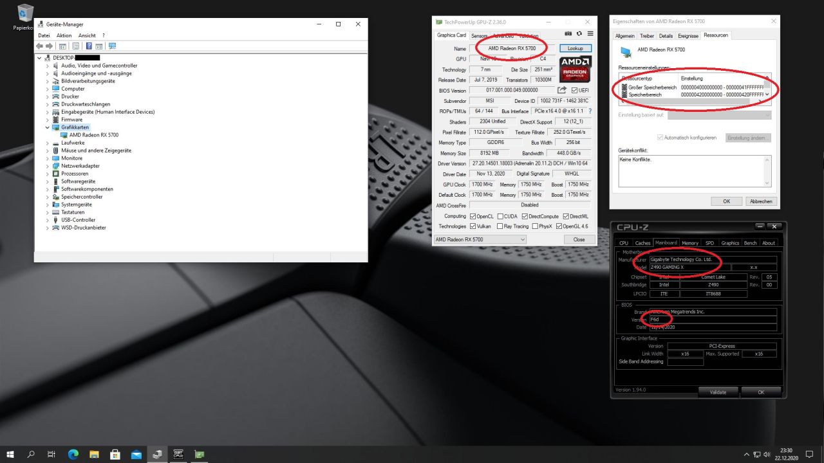Image resolution: width=824 pixels, height=463 pixels.
Task: Open File Explorer from the taskbar
Action: (94, 454)
